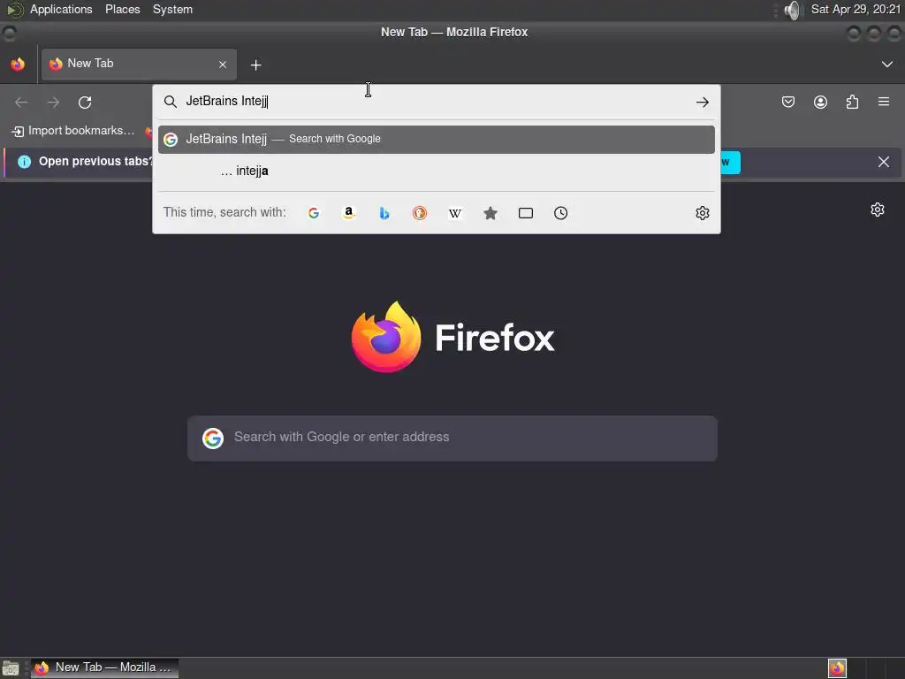Open the volume control in the system tray

(793, 10)
